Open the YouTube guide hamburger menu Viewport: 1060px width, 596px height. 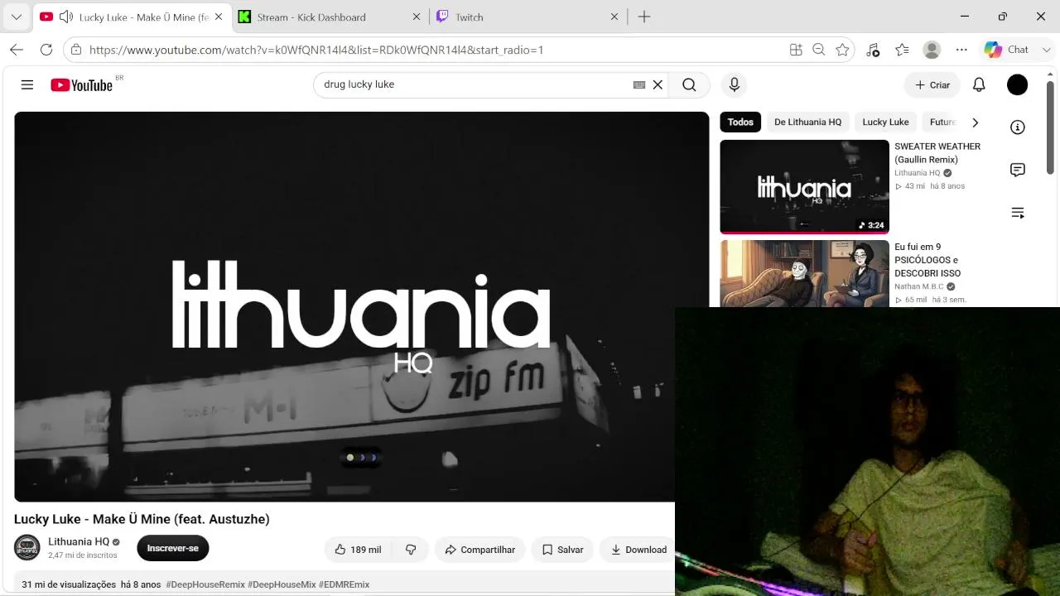(27, 84)
